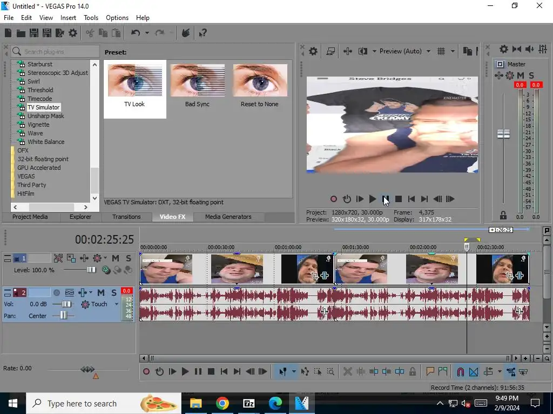This screenshot has height=414, width=553.
Task: Click the Split Screen View icon in preview
Action: 363,51
